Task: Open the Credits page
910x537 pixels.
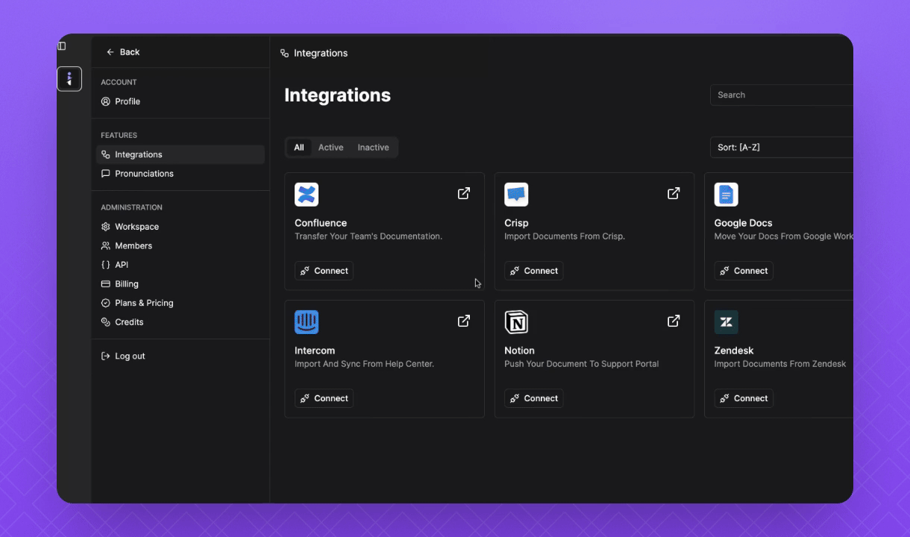Action: coord(181,322)
